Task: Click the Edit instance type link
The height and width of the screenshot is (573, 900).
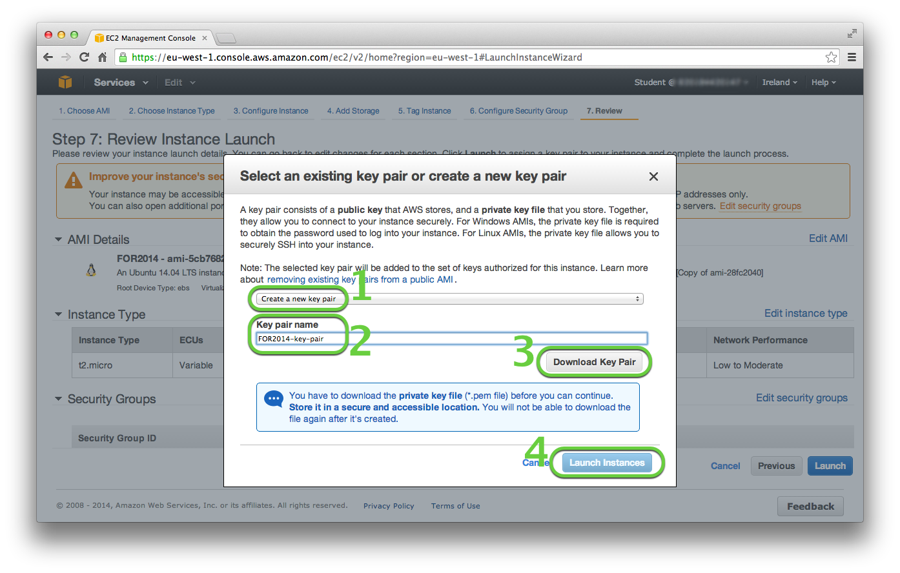Action: pos(806,313)
